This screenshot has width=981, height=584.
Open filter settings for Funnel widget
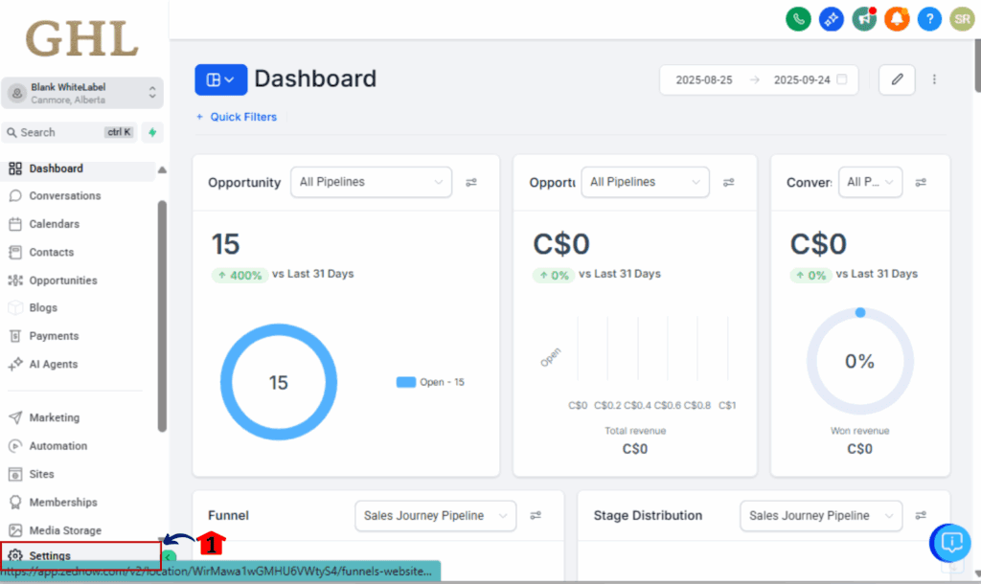click(536, 515)
